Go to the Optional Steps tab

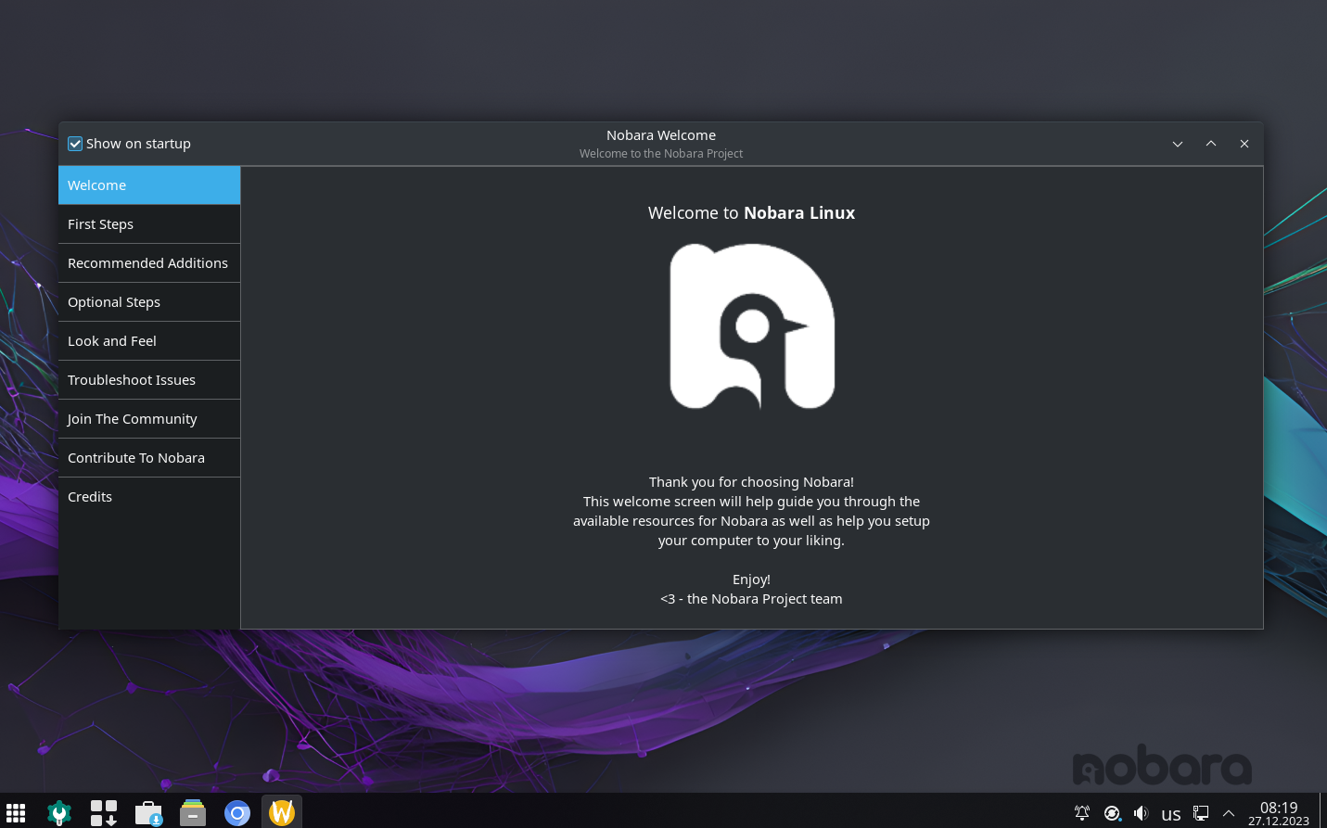(x=149, y=302)
